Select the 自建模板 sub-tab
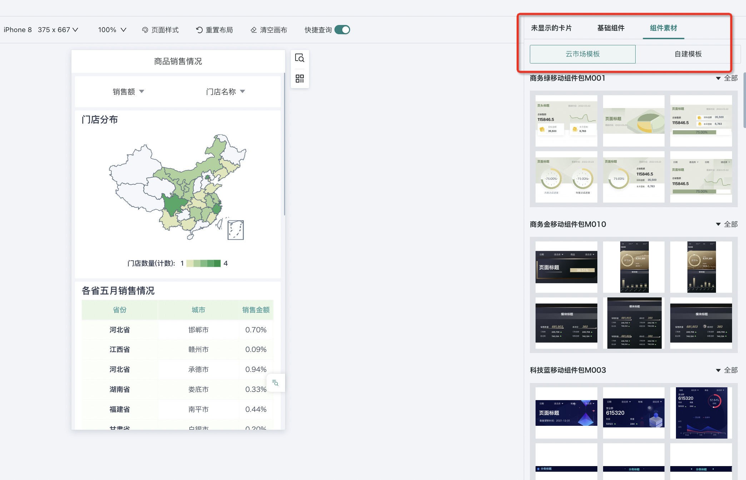 688,54
